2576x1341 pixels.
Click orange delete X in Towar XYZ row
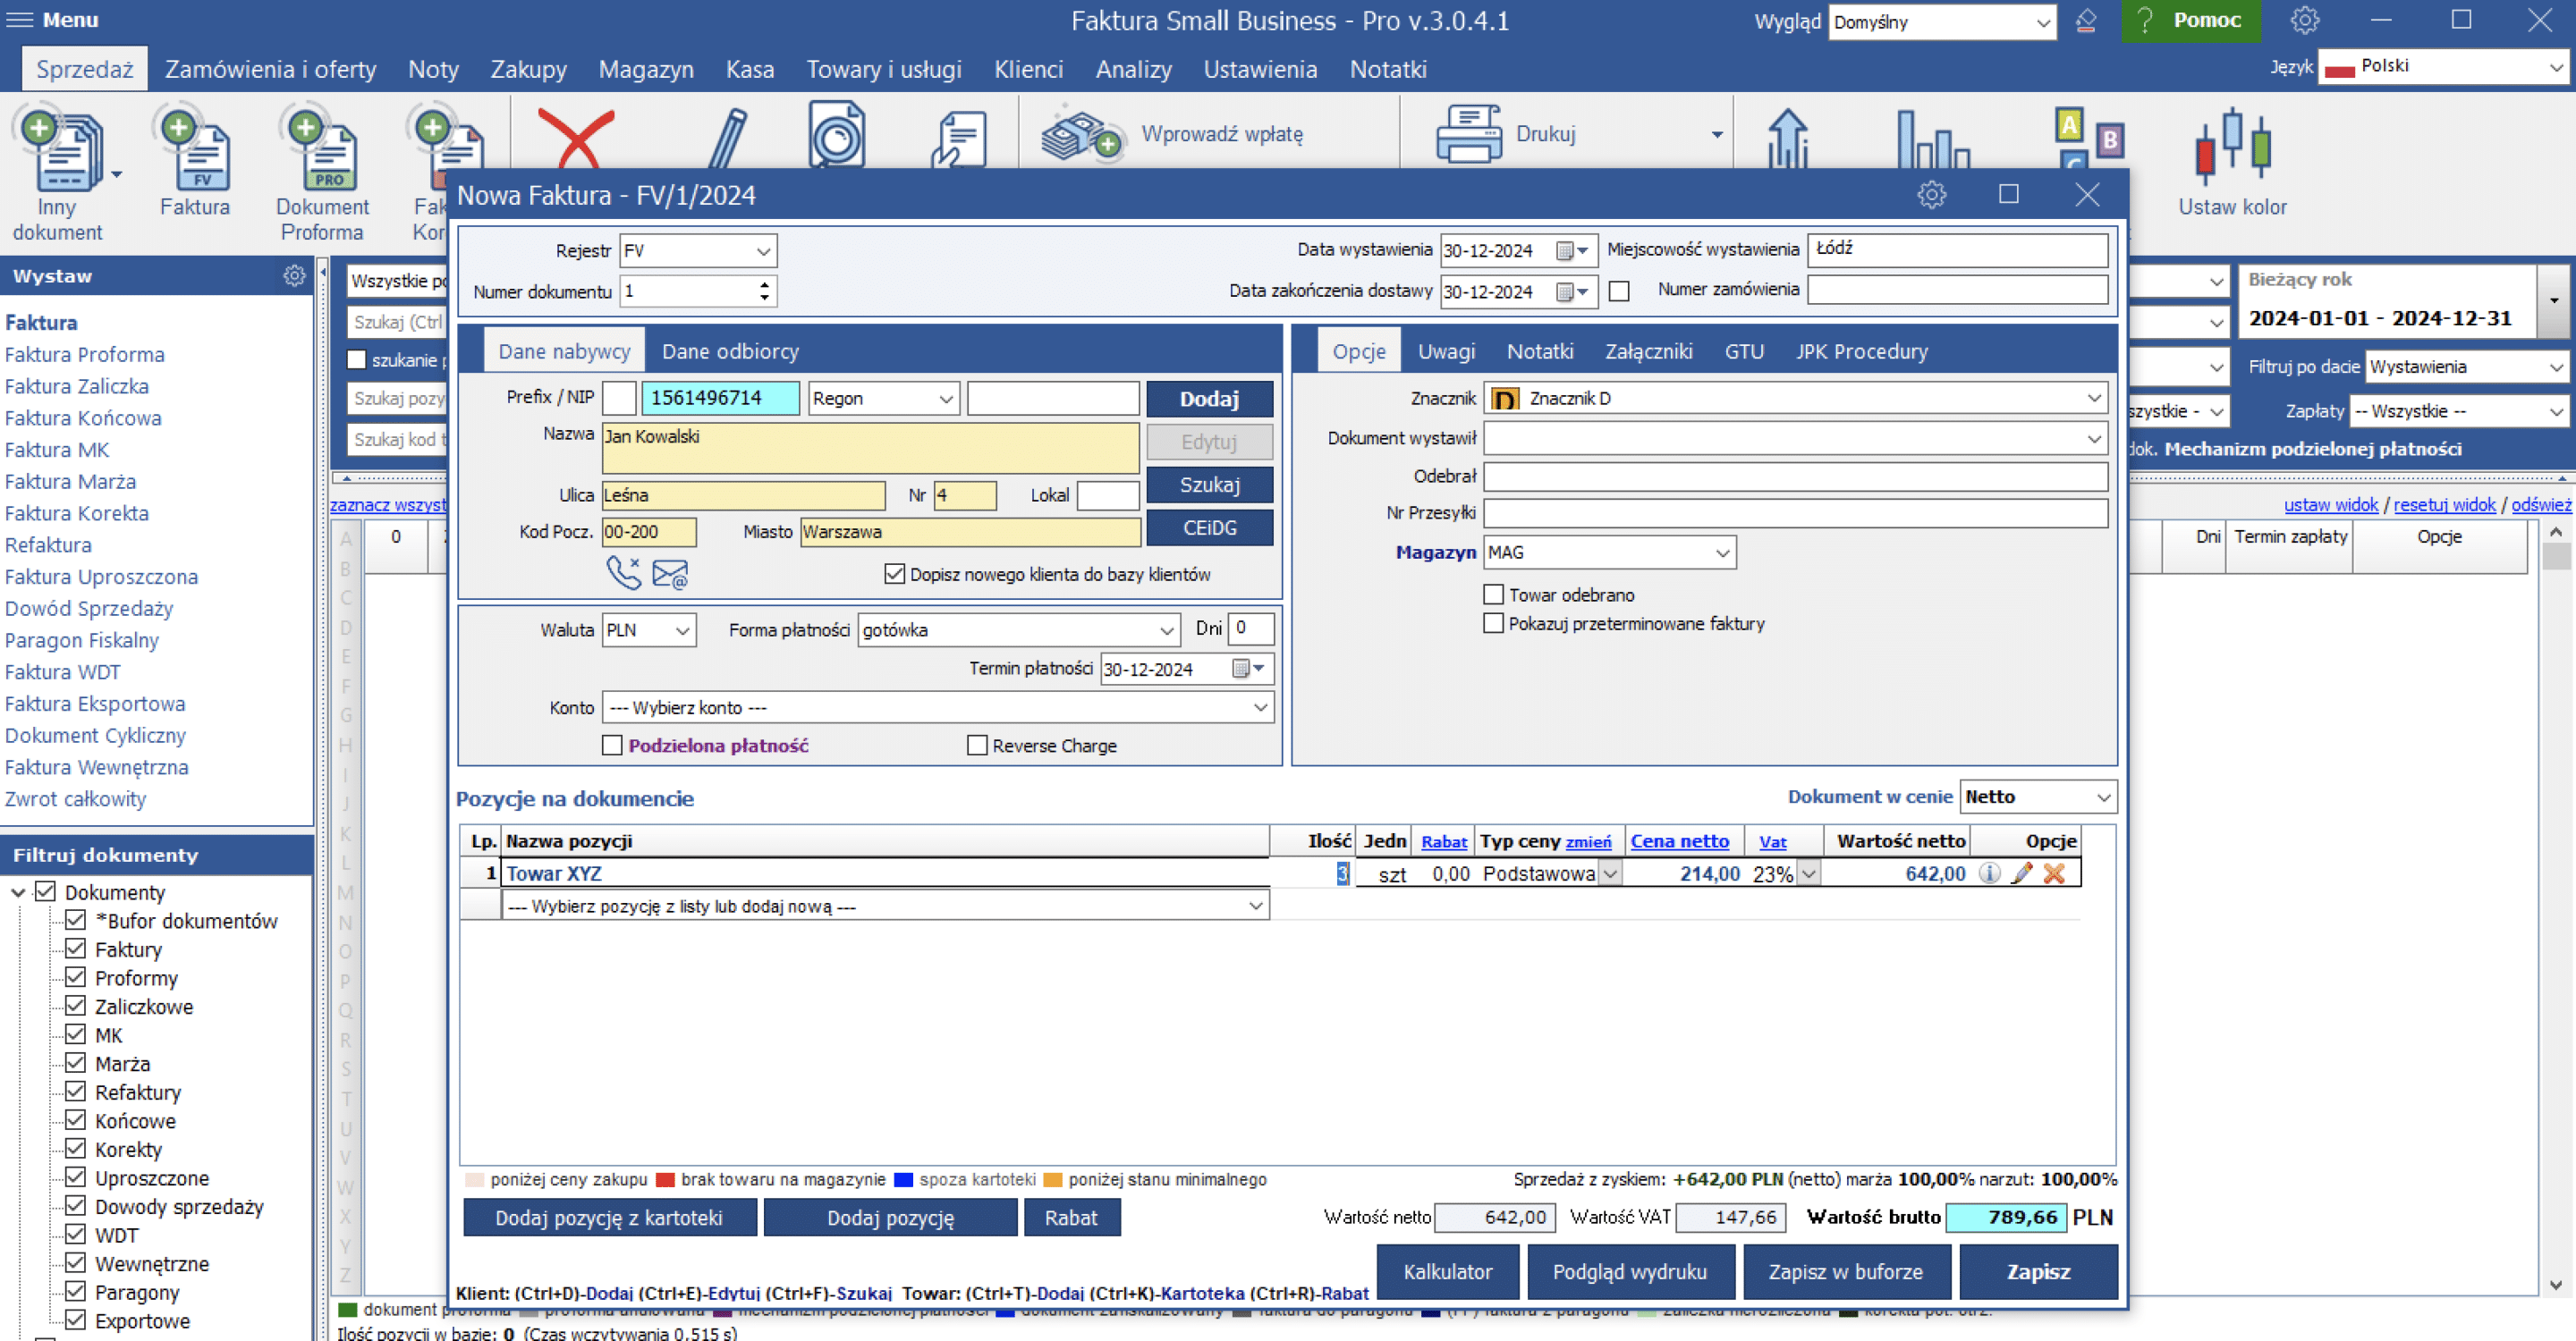click(2054, 873)
